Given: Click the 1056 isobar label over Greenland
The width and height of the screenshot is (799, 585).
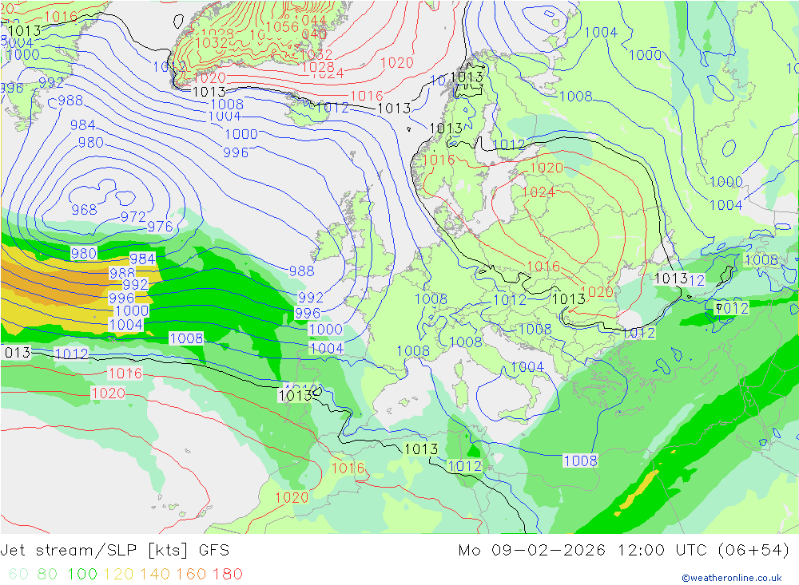Looking at the screenshot, I should tap(282, 26).
